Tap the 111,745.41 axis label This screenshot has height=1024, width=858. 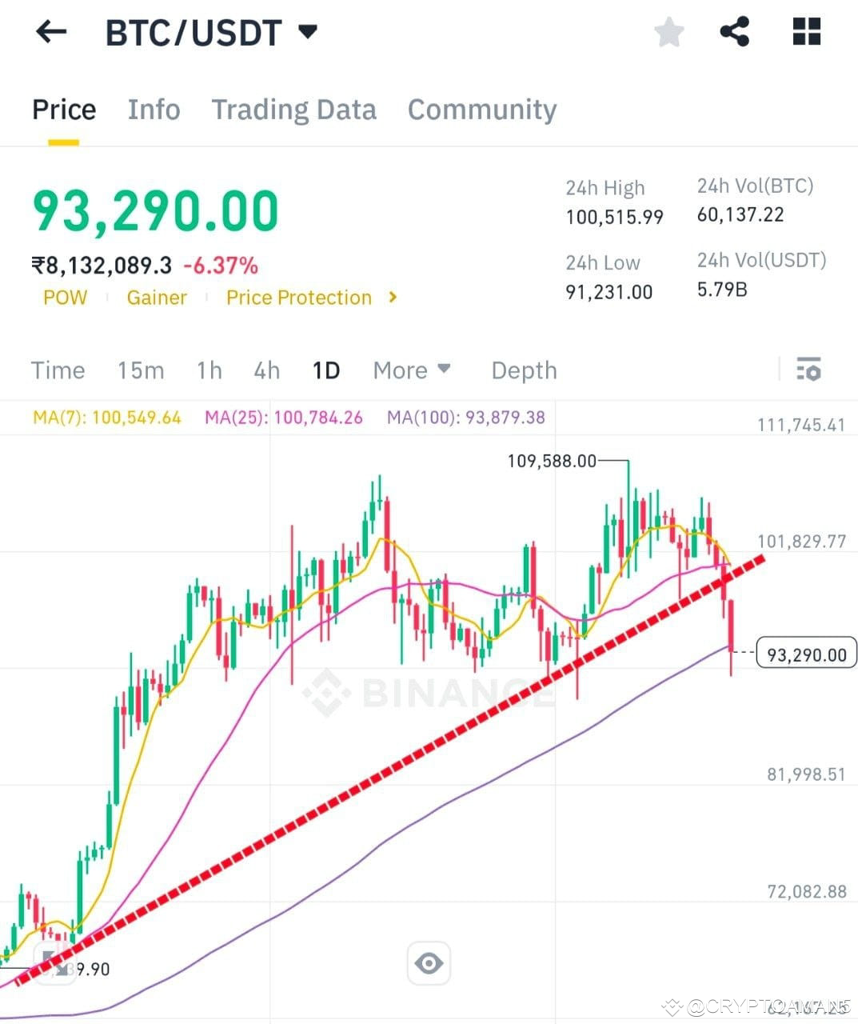tap(801, 425)
